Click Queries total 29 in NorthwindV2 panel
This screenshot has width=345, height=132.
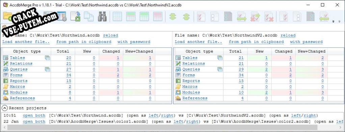pyautogui.click(x=241, y=69)
